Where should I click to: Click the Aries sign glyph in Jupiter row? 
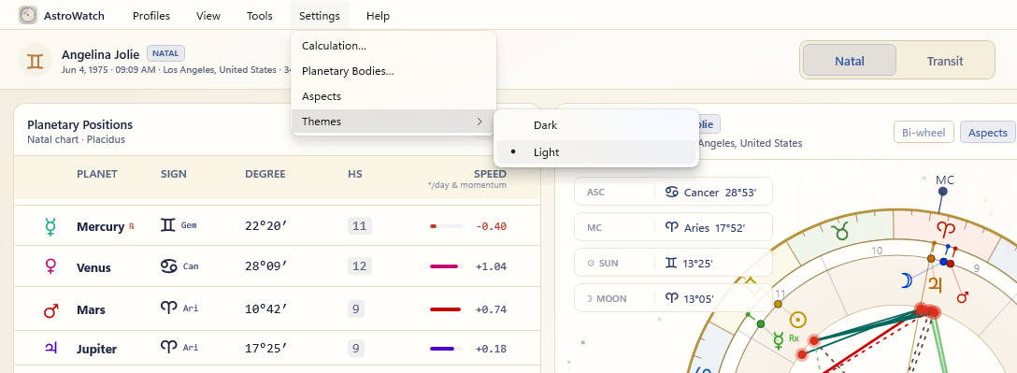coord(168,347)
